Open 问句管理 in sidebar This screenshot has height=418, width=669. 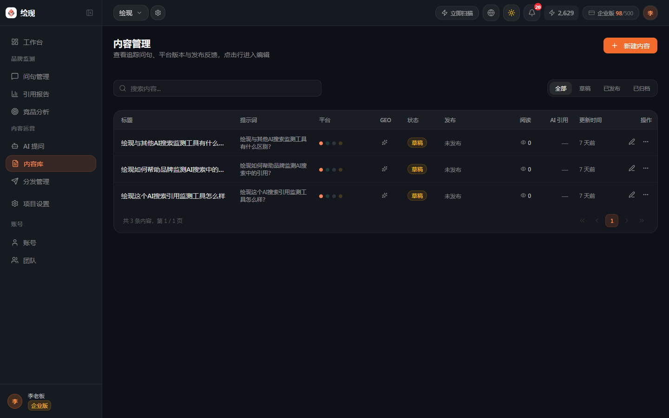click(51, 76)
